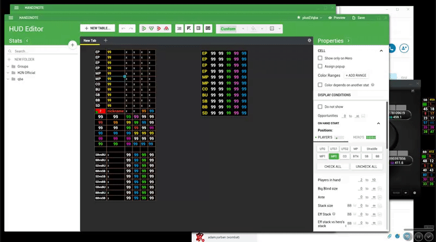
Task: Click the cell borders grid icon
Action: pyautogui.click(x=272, y=28)
